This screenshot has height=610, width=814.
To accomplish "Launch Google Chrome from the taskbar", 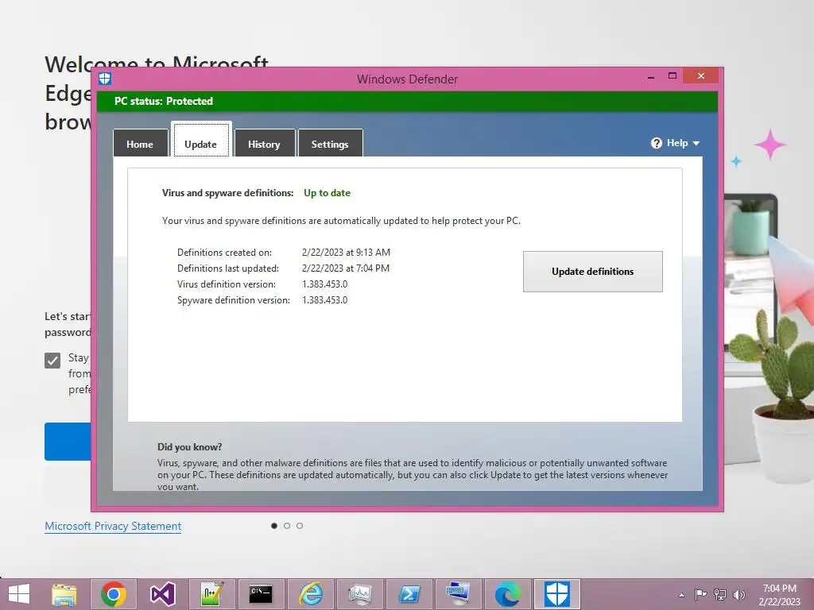I will (x=114, y=594).
